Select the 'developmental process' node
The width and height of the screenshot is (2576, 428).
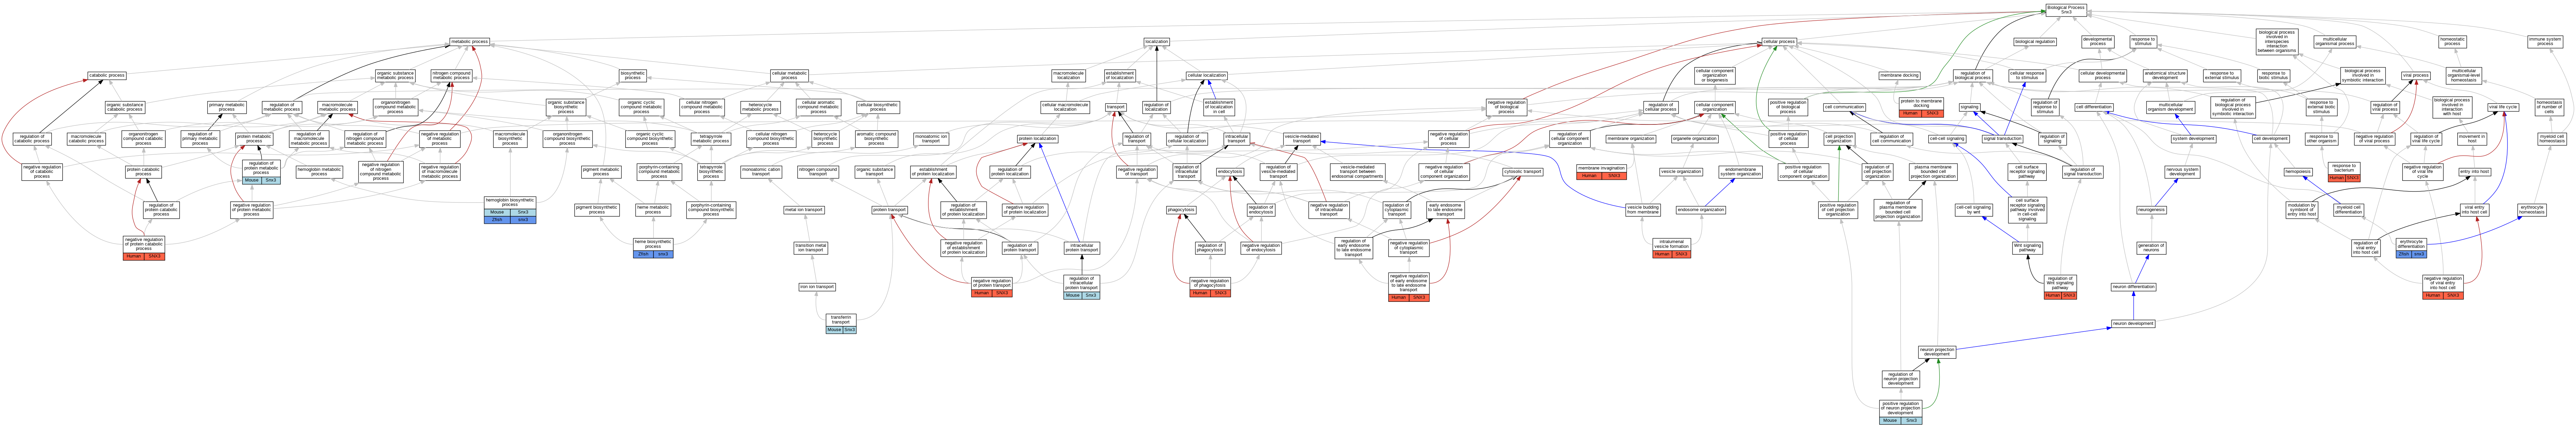(2098, 42)
